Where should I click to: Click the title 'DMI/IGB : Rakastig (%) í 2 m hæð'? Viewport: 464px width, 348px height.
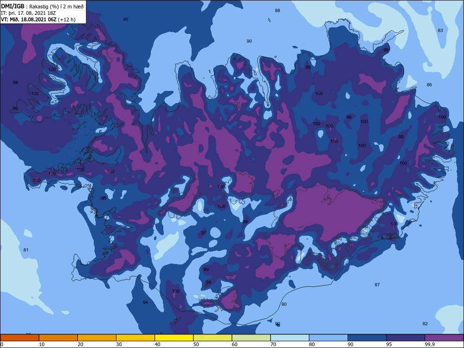(43, 6)
